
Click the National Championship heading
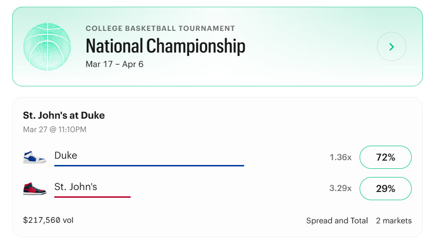pos(166,46)
